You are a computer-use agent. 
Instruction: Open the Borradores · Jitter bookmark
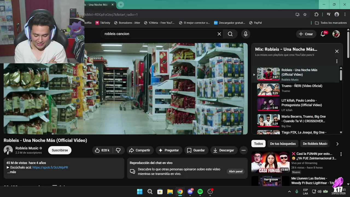click(127, 23)
